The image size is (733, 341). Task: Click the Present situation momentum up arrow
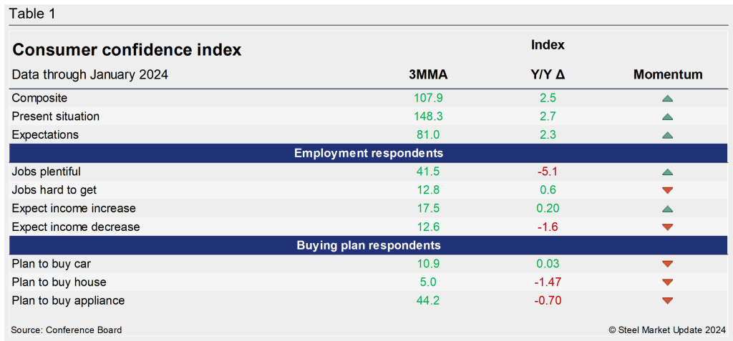click(667, 117)
